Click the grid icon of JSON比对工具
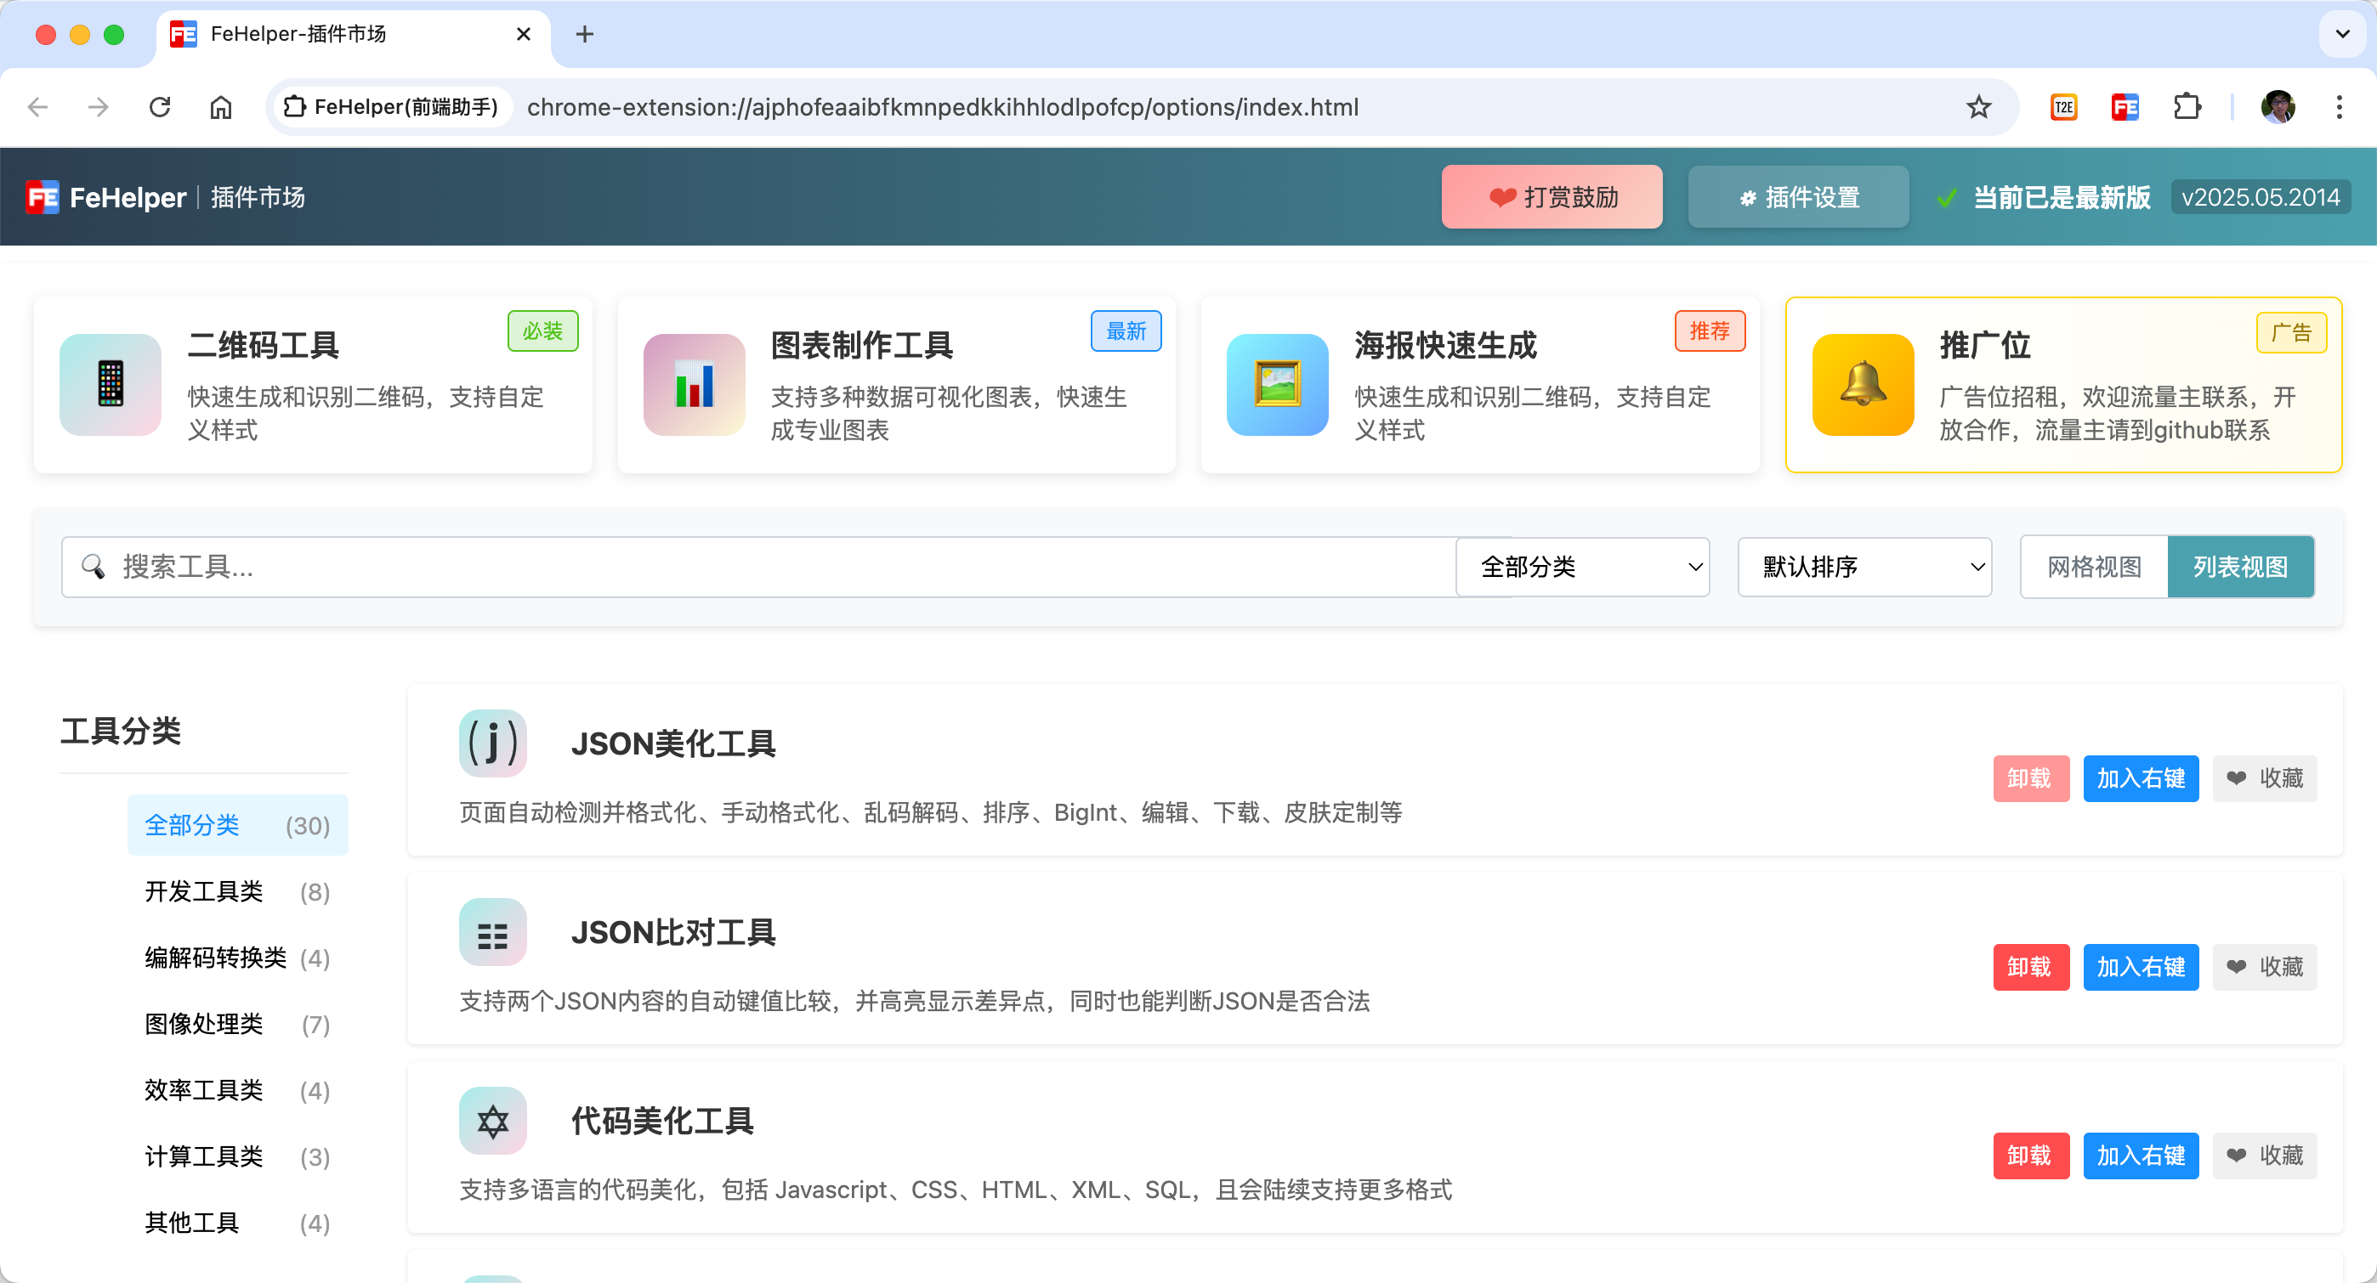 click(x=493, y=932)
